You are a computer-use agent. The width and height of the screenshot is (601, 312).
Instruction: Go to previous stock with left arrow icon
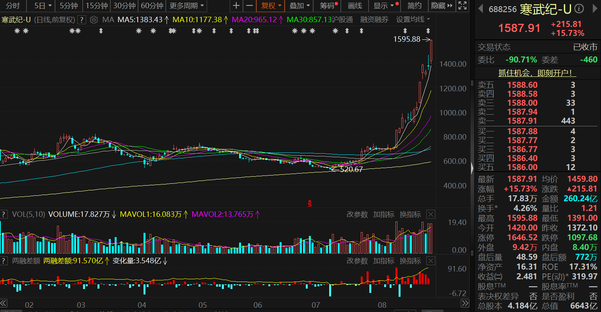pyautogui.click(x=480, y=9)
